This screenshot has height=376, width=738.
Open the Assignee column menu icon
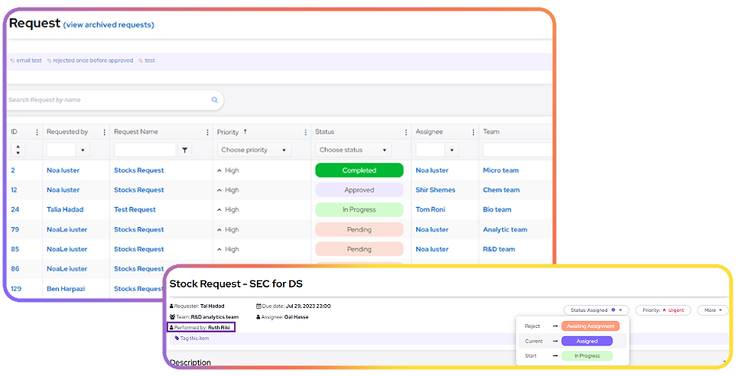473,132
